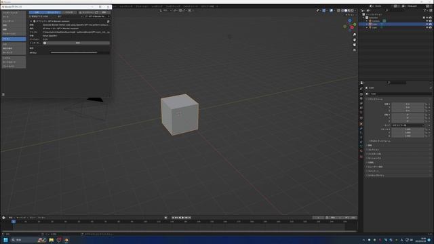Open the add-on category dropdown

click(x=69, y=16)
